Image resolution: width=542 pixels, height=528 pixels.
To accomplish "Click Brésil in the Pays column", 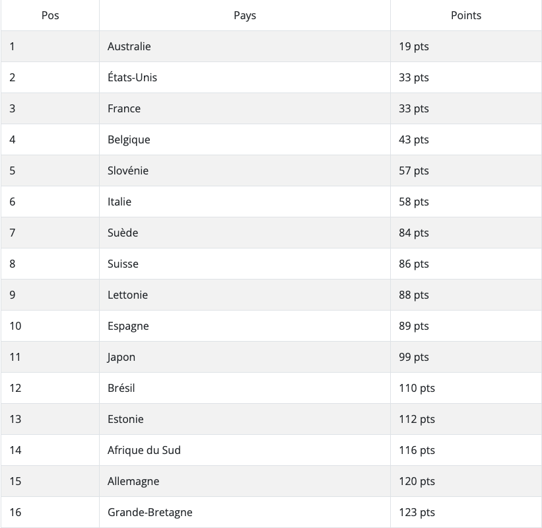I will (x=121, y=388).
